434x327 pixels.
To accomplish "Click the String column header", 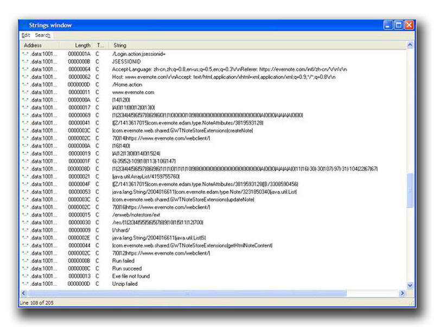I will [x=119, y=45].
